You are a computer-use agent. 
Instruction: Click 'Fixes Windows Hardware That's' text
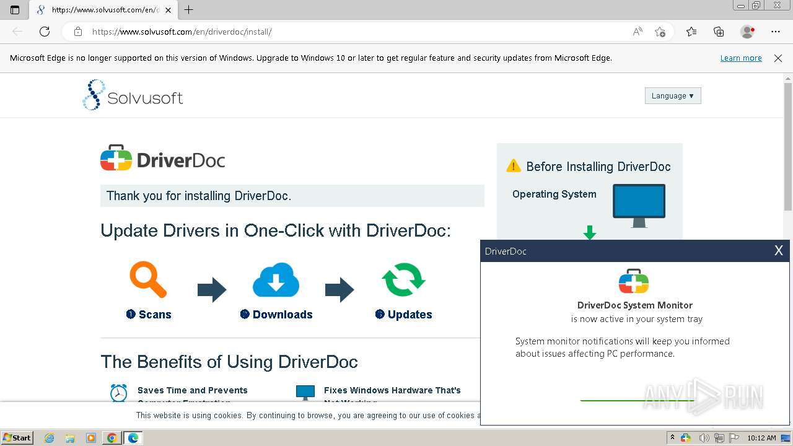point(392,390)
